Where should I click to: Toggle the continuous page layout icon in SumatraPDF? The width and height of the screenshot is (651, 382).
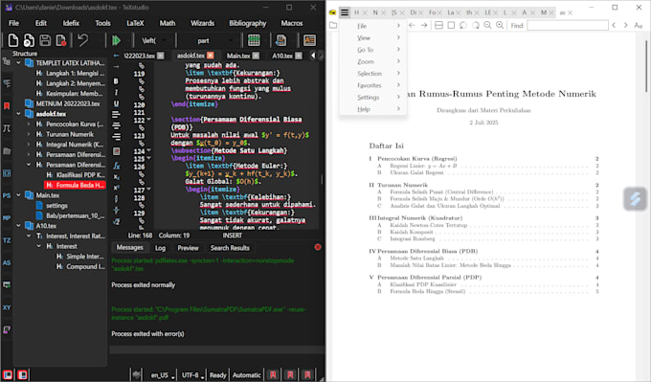click(438, 25)
